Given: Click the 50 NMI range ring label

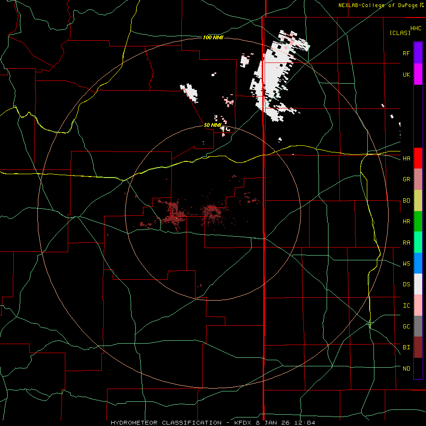Looking at the screenshot, I should coord(213,125).
